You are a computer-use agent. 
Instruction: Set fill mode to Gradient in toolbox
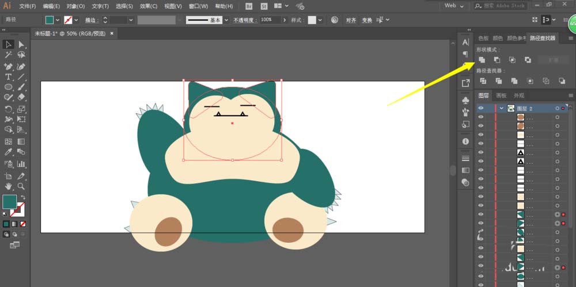tap(15, 224)
